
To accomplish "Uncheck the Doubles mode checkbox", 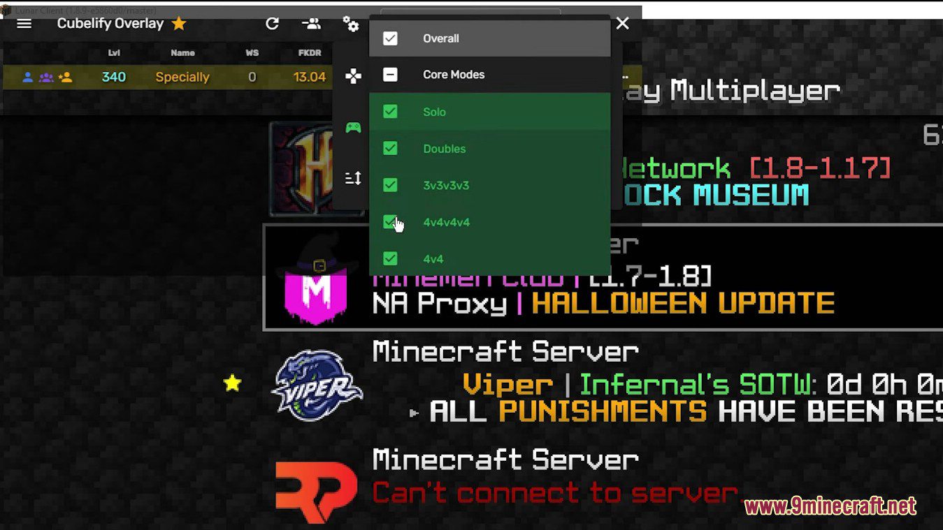I will tap(390, 149).
